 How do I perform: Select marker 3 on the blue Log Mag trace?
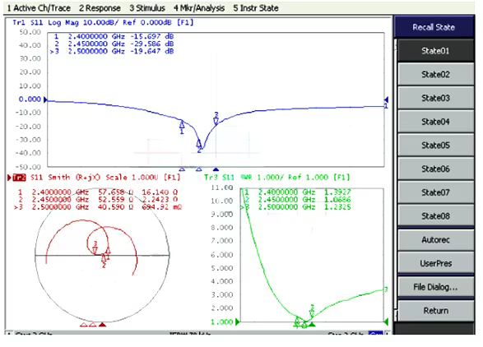(x=216, y=122)
